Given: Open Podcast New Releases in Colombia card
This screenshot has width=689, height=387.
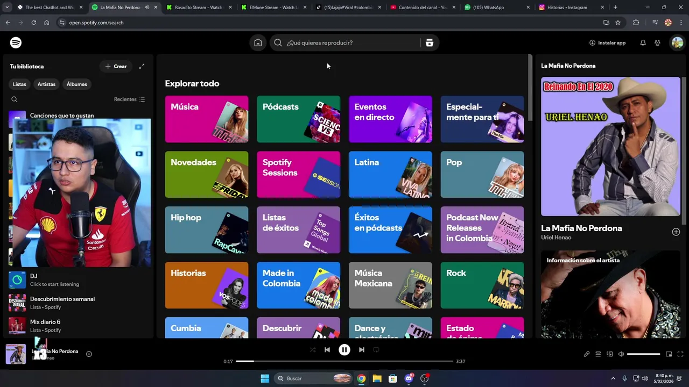Looking at the screenshot, I should [x=482, y=230].
